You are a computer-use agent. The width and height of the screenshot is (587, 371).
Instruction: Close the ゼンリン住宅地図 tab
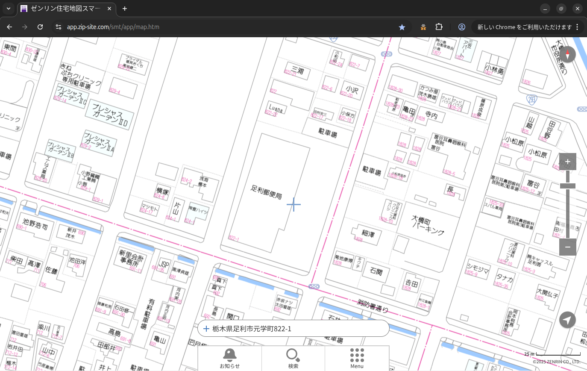pos(109,9)
